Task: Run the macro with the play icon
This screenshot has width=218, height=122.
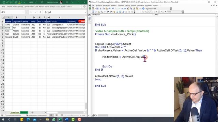Action: [119, 8]
